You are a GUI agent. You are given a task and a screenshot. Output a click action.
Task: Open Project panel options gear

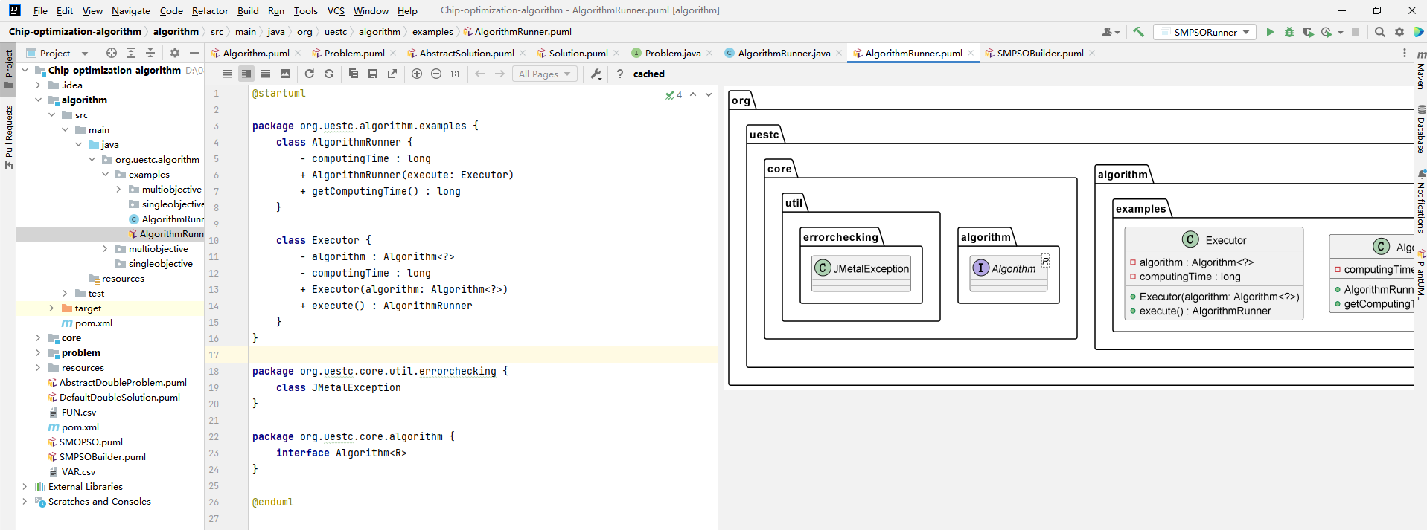pyautogui.click(x=175, y=53)
